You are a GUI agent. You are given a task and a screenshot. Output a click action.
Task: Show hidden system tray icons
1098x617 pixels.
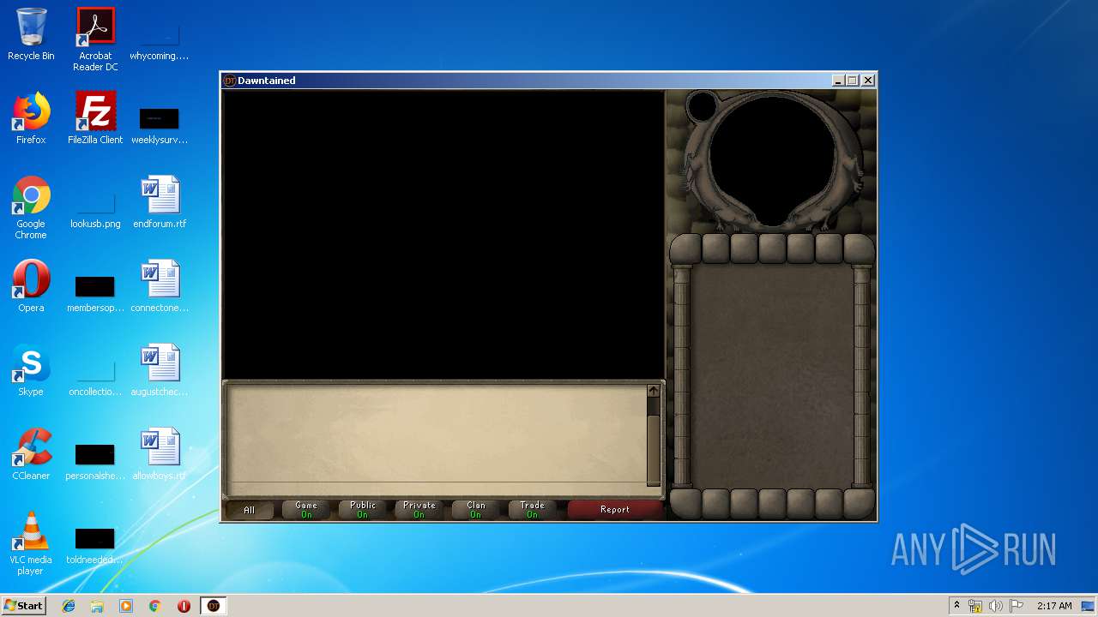(x=956, y=606)
